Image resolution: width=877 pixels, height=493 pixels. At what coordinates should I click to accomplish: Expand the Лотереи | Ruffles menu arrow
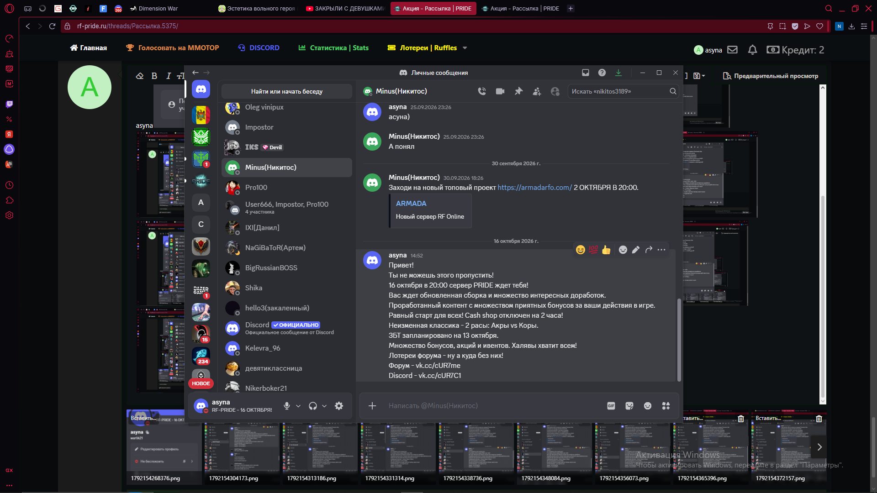pos(465,48)
